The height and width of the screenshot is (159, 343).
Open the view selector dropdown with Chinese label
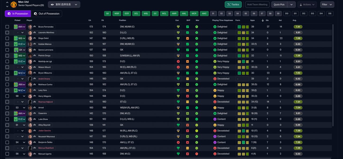pos(64,5)
